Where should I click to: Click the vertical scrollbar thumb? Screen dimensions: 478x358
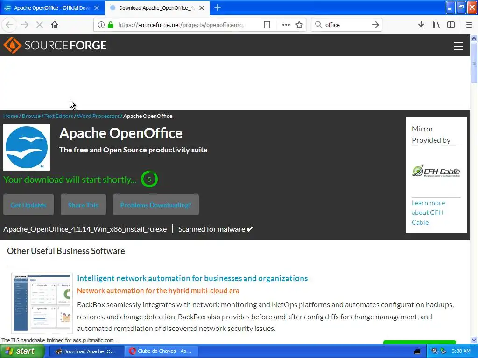click(474, 62)
